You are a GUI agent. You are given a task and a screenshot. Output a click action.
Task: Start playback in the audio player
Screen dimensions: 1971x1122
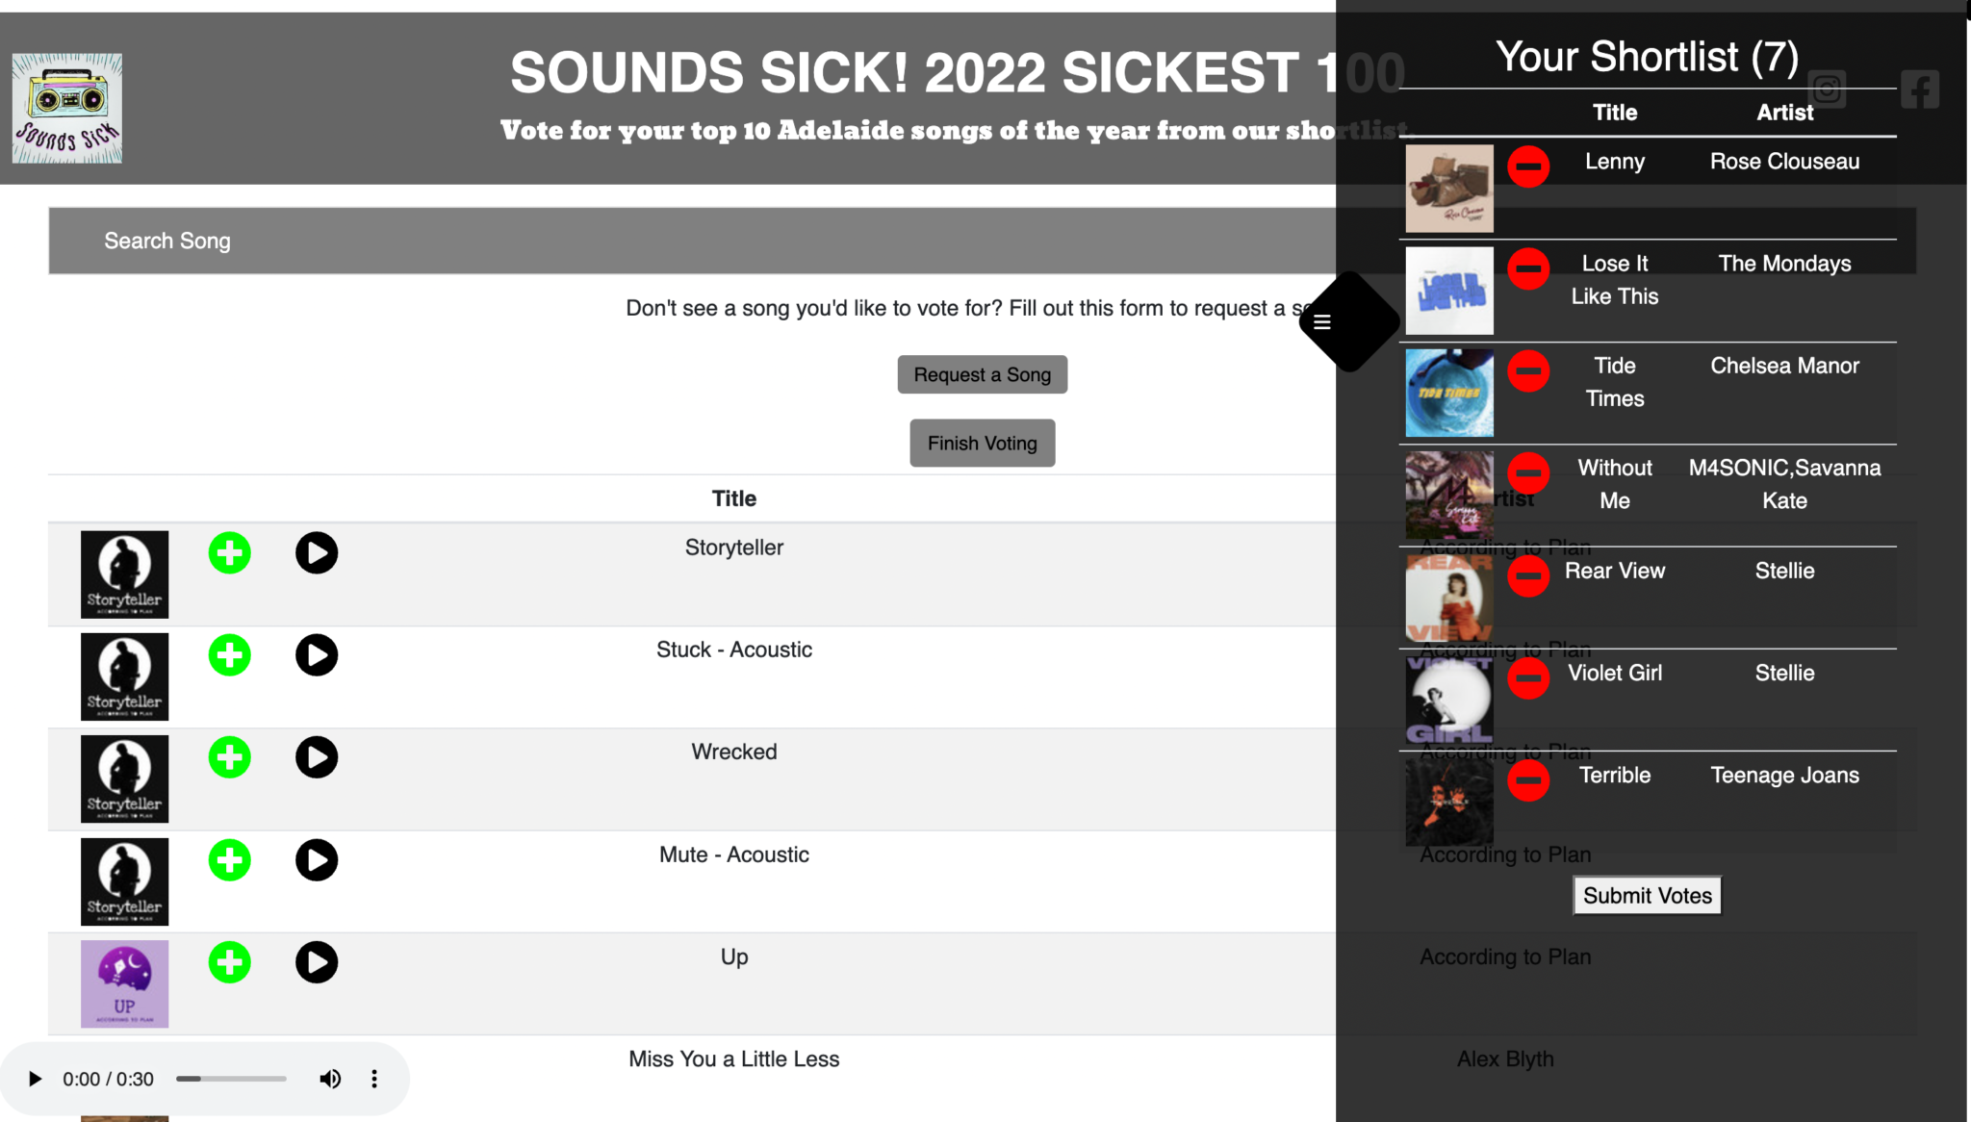coord(35,1079)
